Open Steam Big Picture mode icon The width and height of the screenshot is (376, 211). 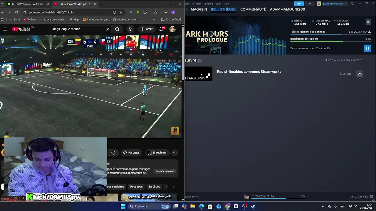click(x=352, y=4)
